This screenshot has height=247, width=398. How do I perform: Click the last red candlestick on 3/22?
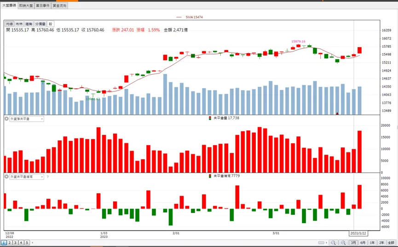pyautogui.click(x=360, y=50)
